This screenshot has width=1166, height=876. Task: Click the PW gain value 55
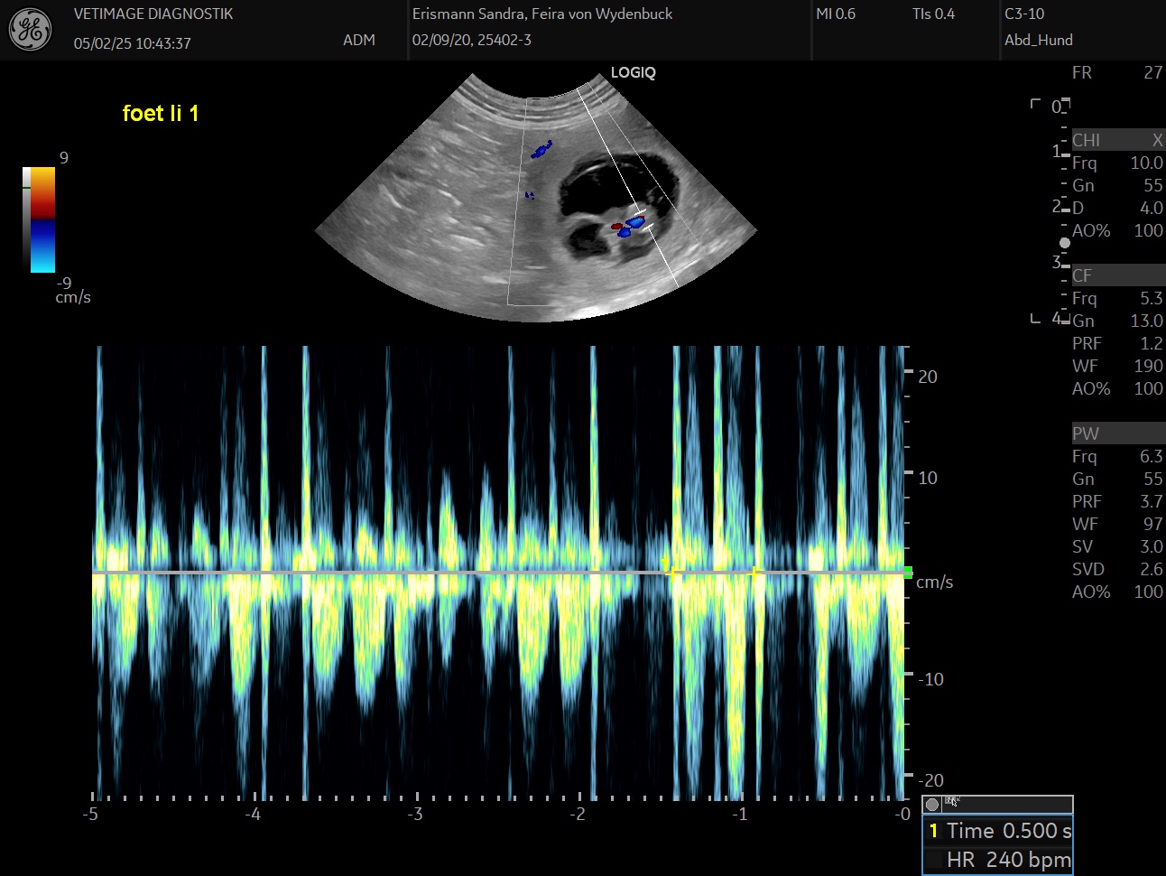1152,479
